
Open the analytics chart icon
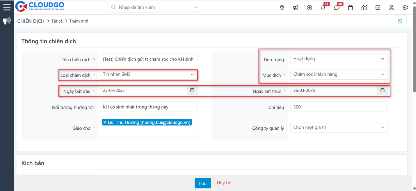[364, 8]
